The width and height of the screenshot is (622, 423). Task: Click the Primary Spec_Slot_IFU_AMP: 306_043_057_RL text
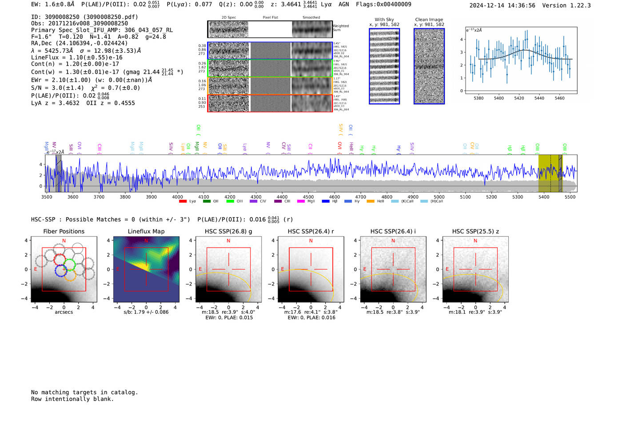(x=102, y=30)
